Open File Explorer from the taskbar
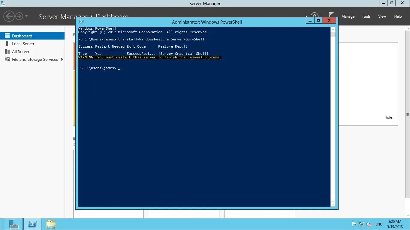This screenshot has width=410, height=230. tap(51, 224)
